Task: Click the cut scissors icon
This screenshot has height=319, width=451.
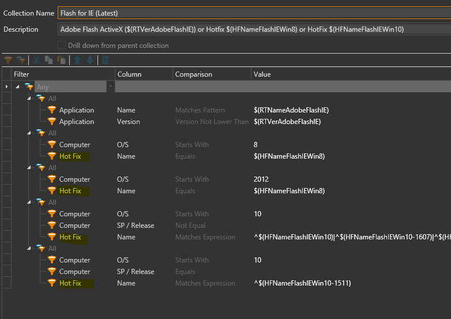Action: click(37, 60)
